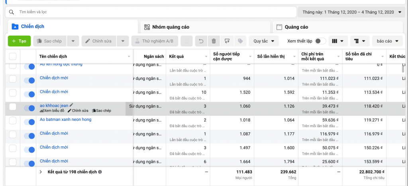
Task: Click the pencil rename icon beside ao khhoac jean
Action: 71,105
